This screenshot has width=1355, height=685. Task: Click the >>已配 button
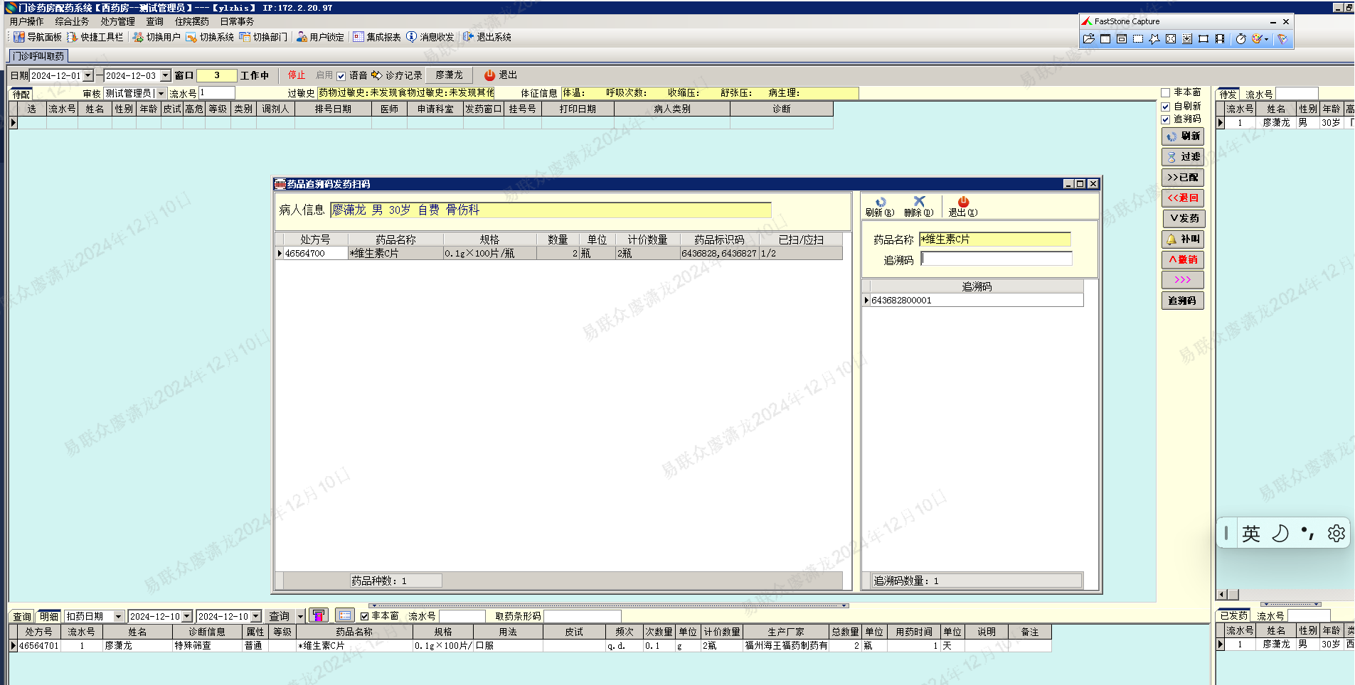[x=1182, y=177]
